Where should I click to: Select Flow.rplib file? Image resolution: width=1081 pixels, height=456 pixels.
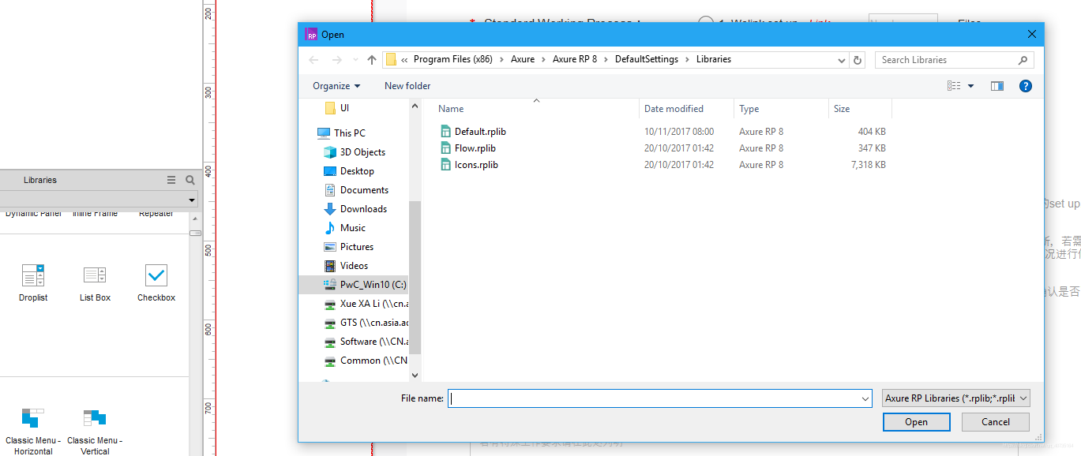coord(475,148)
